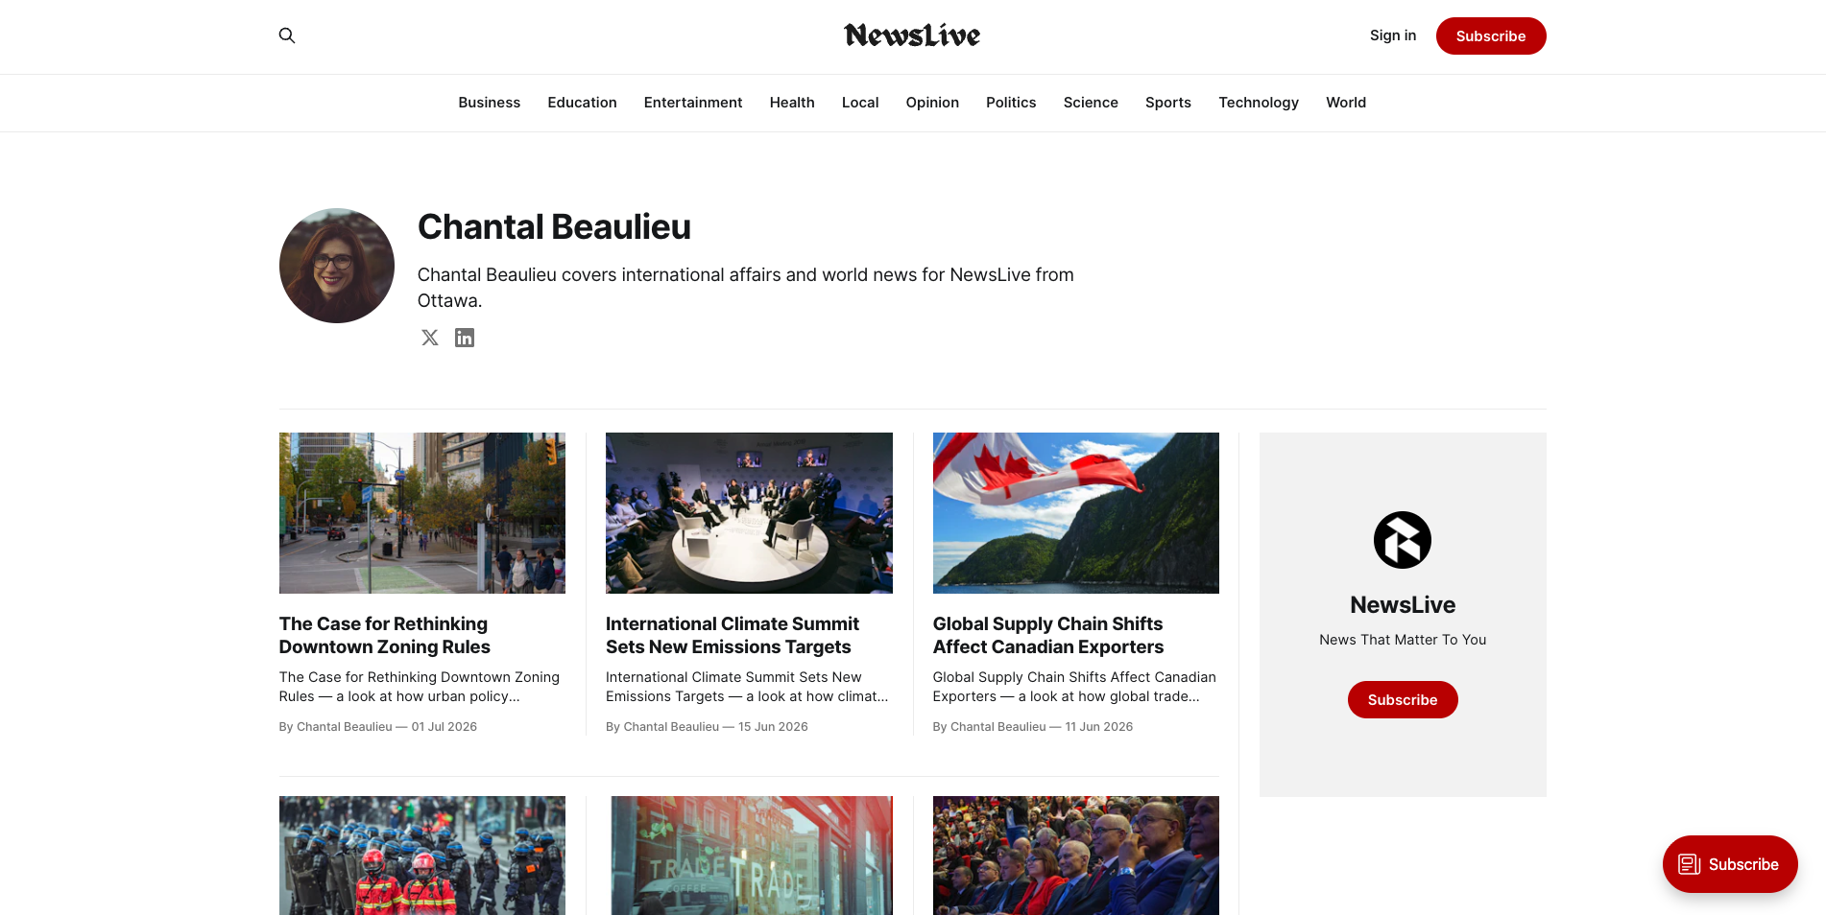
Task: Open the search magnifier icon
Action: click(x=287, y=35)
